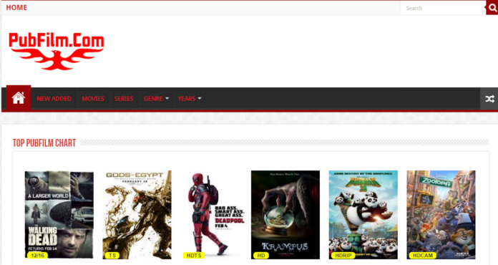This screenshot has height=265, width=498.
Task: Open the MOVIES menu item
Action: point(93,99)
